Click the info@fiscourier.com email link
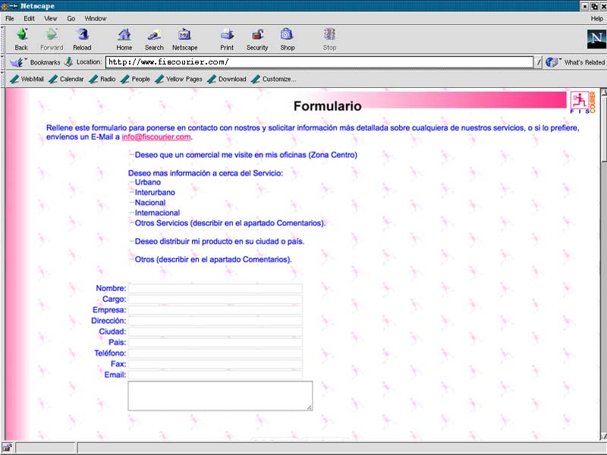 click(156, 137)
